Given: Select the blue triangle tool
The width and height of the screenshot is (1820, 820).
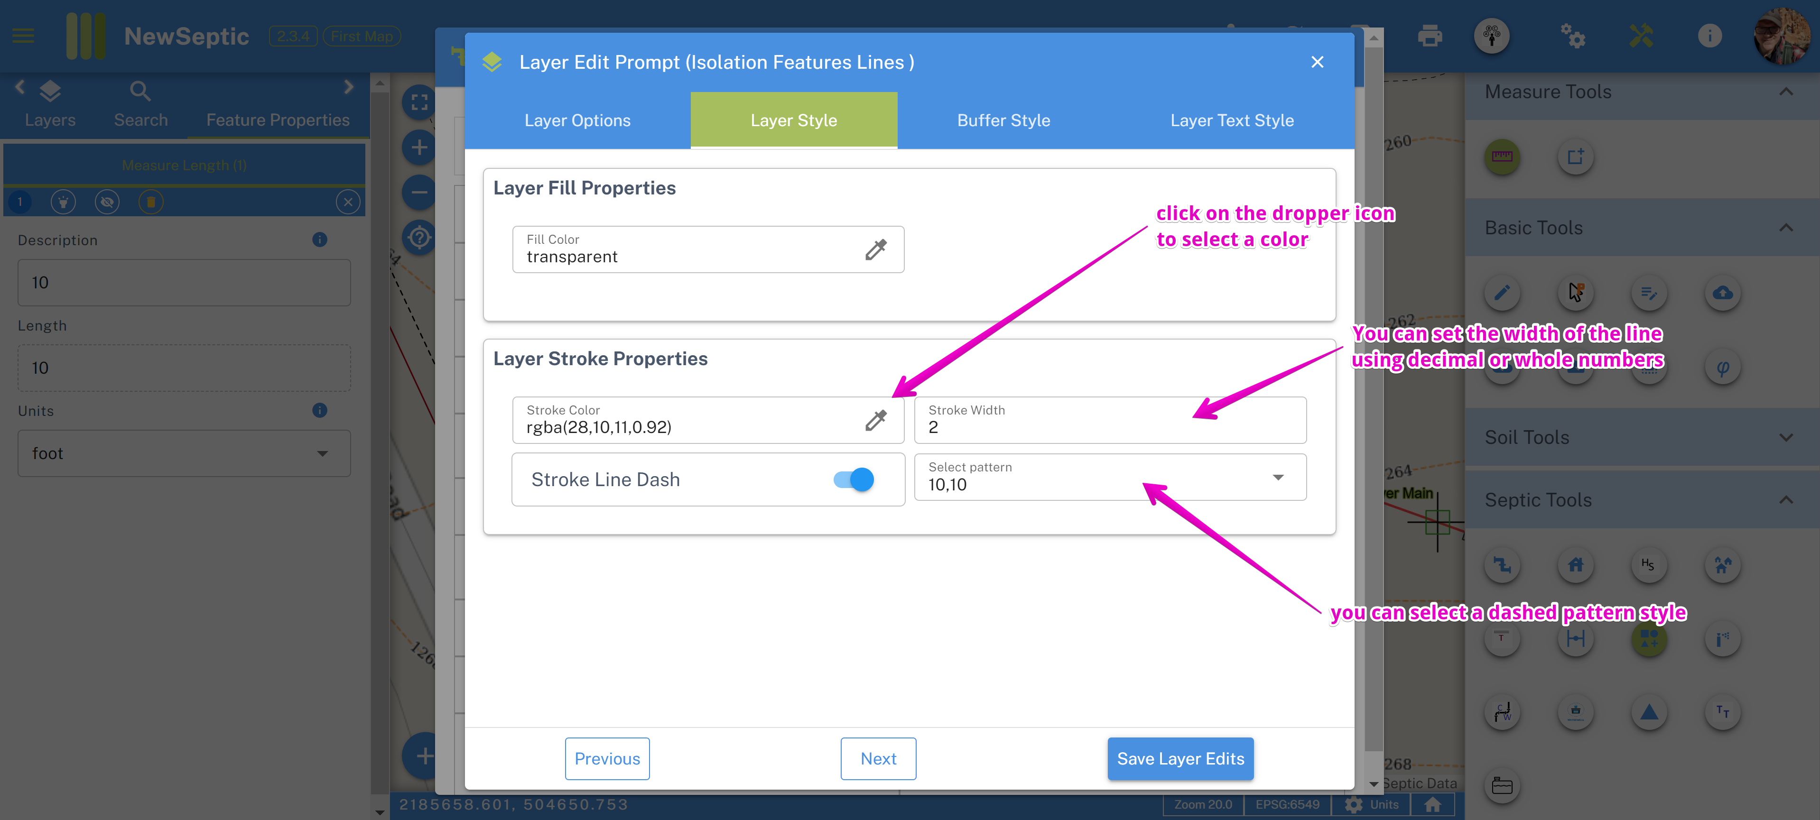Looking at the screenshot, I should click(1649, 712).
